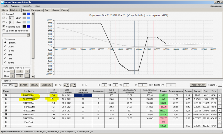This screenshot has width=223, height=134.
Task: Click the Рассчитать ГО button
Action: pyautogui.click(x=198, y=85)
